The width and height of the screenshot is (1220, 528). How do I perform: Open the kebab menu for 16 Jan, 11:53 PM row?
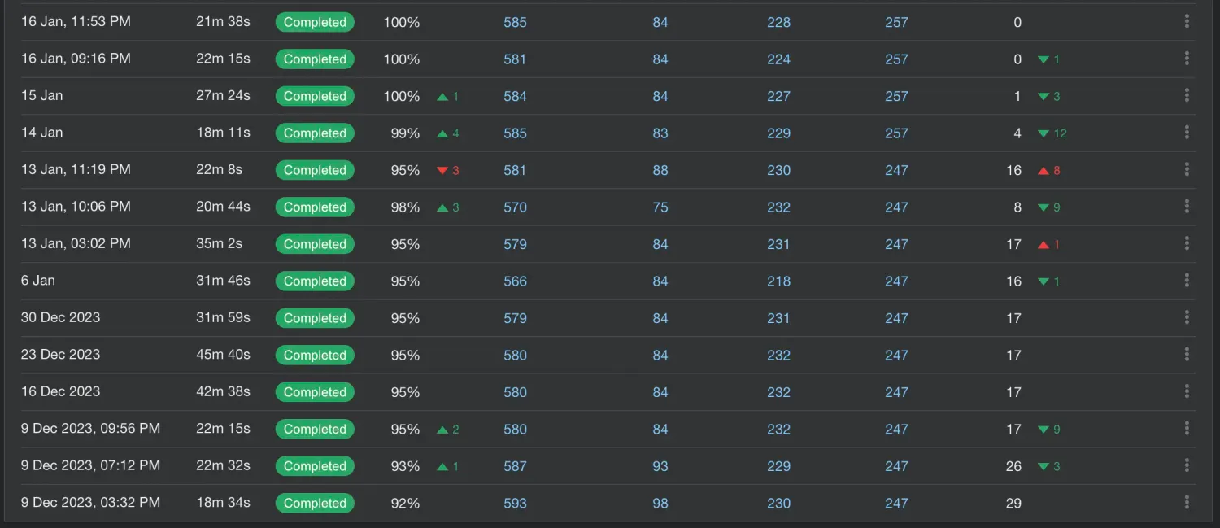click(x=1187, y=22)
